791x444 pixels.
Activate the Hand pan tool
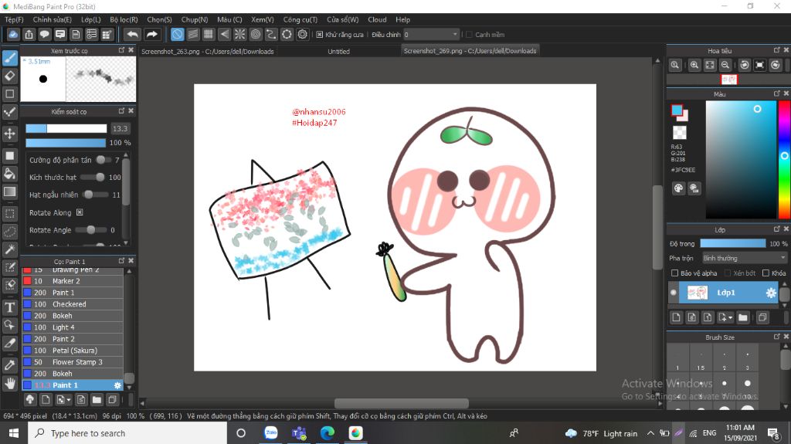coord(9,384)
